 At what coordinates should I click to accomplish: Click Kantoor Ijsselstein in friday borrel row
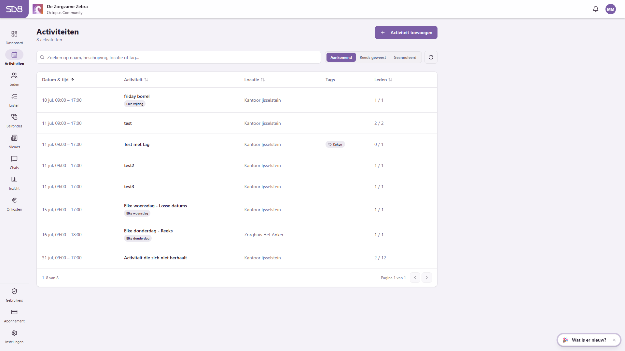(x=263, y=100)
